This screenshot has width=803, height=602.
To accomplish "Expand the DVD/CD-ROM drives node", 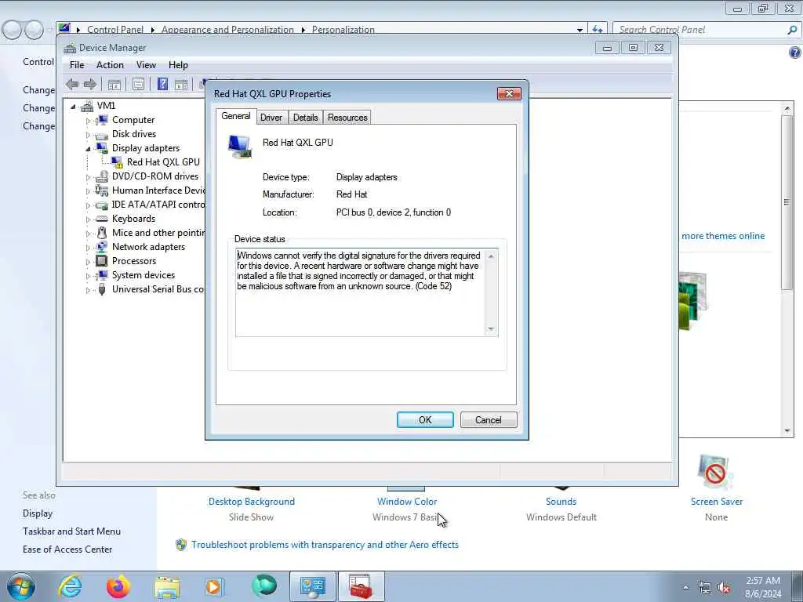I will (x=88, y=177).
